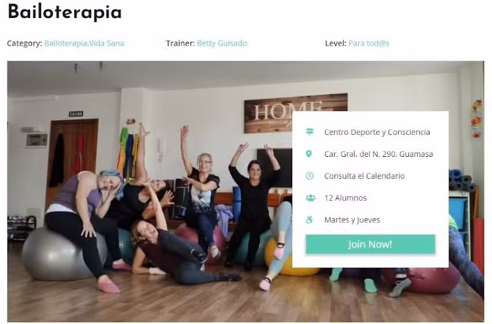492x324 pixels.
Task: Click the accessibility icon beside Martes y Jueves
Action: 310,220
